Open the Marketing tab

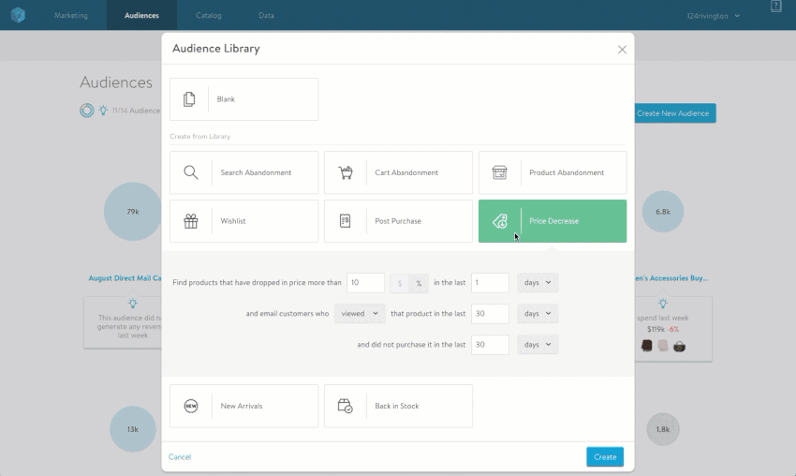[71, 15]
